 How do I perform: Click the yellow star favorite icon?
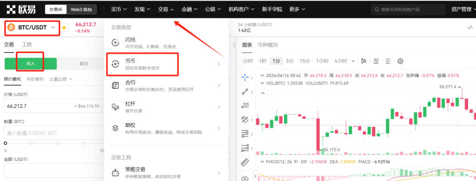(64, 27)
